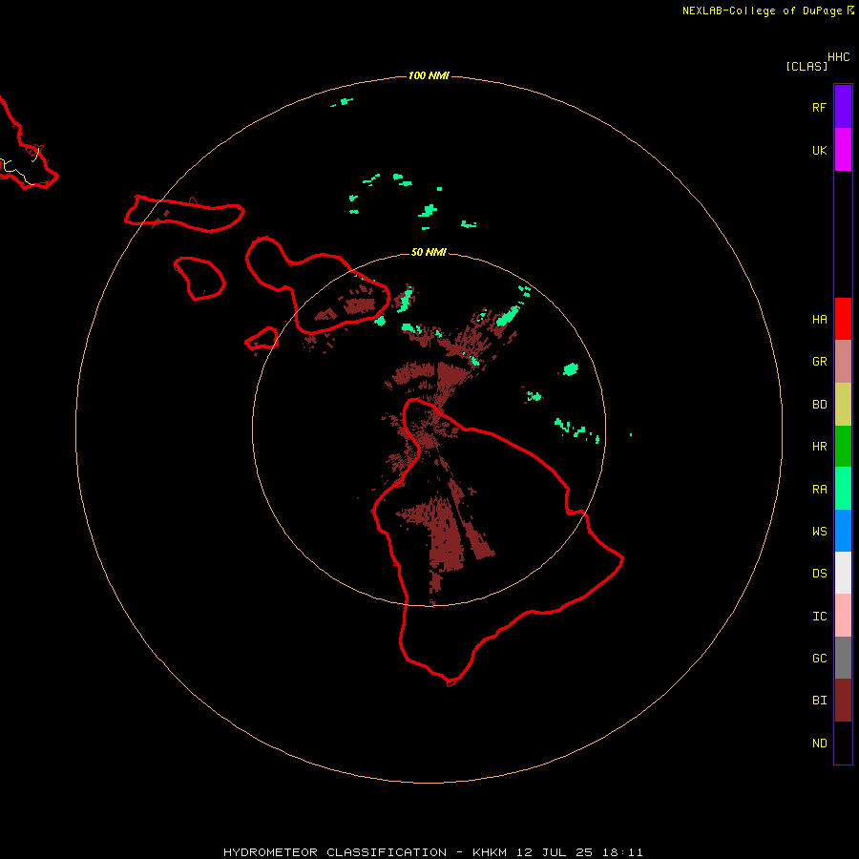Image resolution: width=859 pixels, height=859 pixels.
Task: Click the GC legend label
Action: click(819, 659)
